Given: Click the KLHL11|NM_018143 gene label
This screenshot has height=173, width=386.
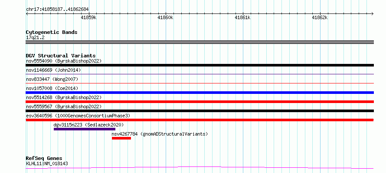Looking at the screenshot, I should click(x=47, y=163).
